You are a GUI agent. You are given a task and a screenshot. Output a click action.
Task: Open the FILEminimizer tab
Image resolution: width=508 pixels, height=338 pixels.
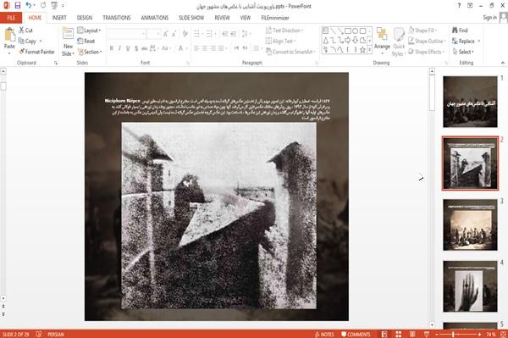274,18
